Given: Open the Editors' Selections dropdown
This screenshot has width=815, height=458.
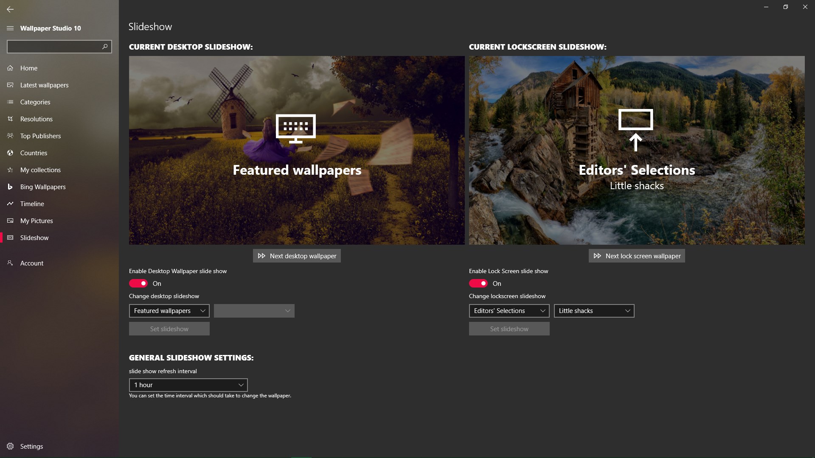Looking at the screenshot, I should (x=509, y=311).
